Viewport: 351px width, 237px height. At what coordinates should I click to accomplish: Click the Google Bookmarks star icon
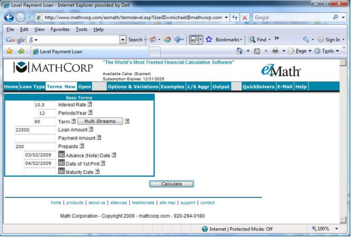[209, 39]
